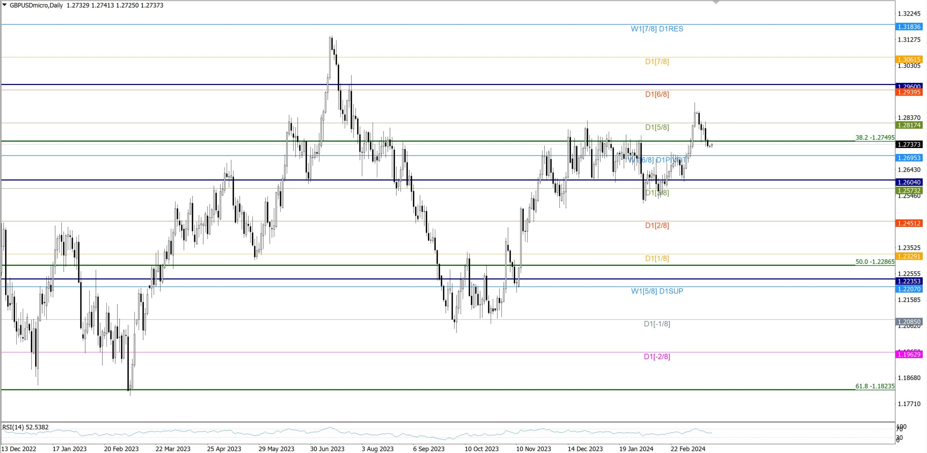The height and width of the screenshot is (453, 927).
Task: Click the 61.8 -1.18235 Fibonacci label
Action: (874, 386)
